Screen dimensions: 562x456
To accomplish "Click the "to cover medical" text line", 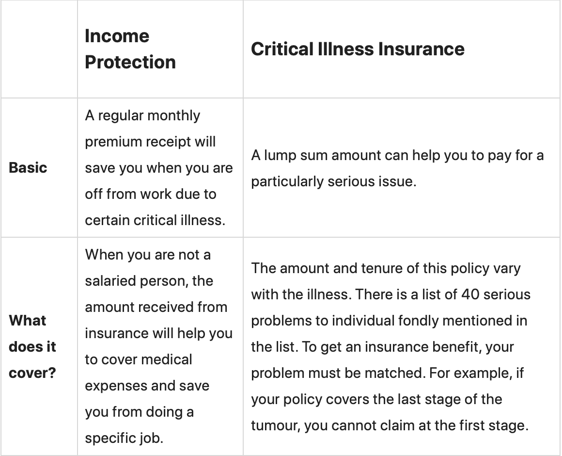I will (139, 359).
